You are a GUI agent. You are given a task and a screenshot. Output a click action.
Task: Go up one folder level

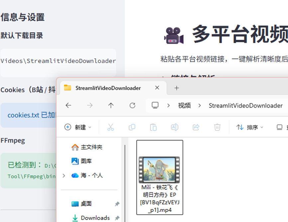point(111,106)
